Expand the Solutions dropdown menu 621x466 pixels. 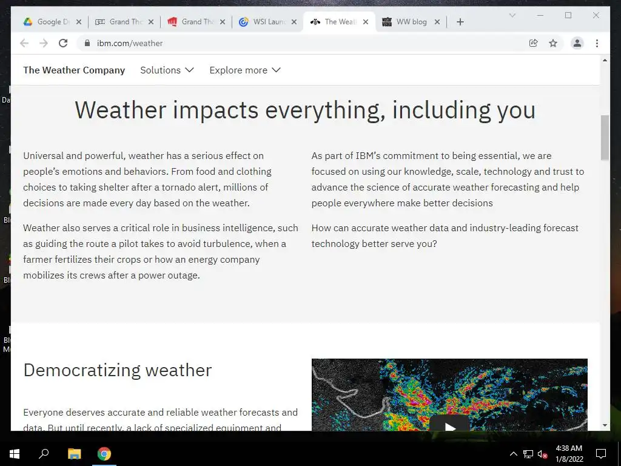point(167,70)
